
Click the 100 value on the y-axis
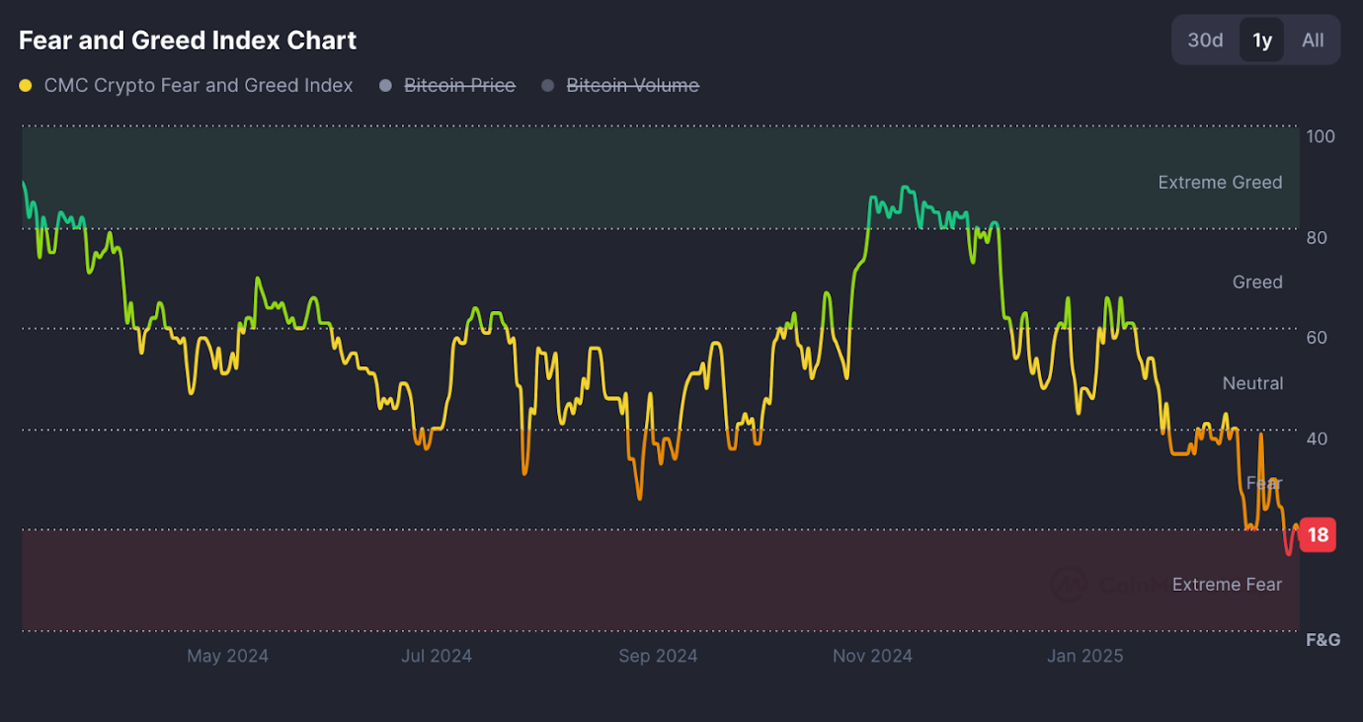pyautogui.click(x=1321, y=136)
